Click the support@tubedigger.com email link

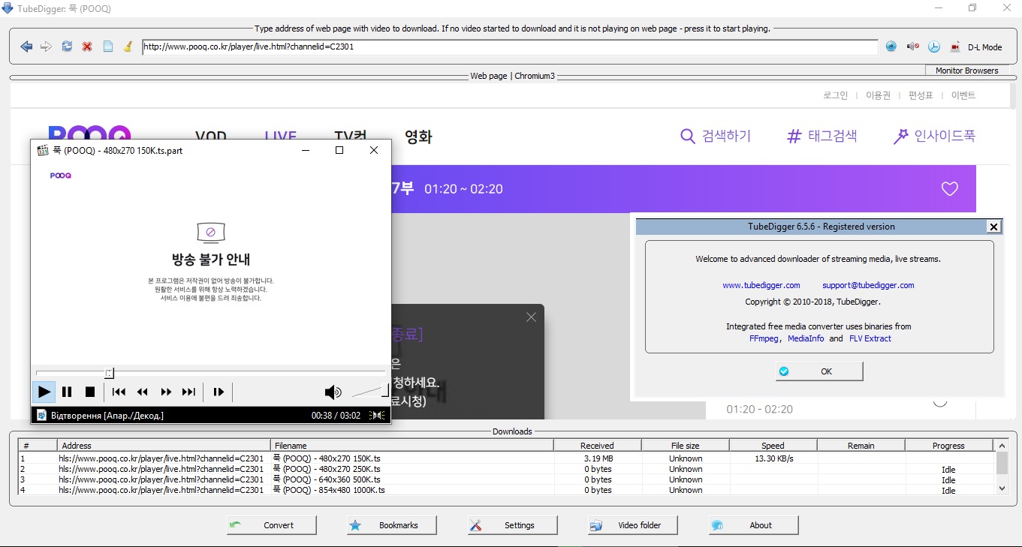(868, 285)
